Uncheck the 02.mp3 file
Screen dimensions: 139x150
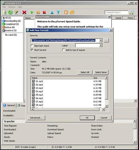click(33, 85)
